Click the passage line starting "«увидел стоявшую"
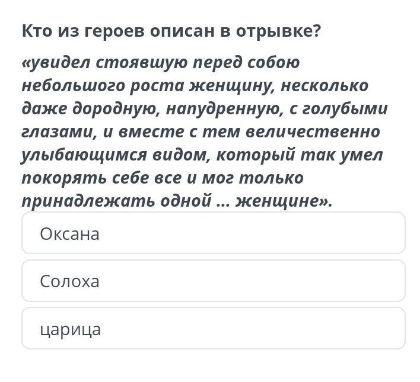 pos(161,62)
